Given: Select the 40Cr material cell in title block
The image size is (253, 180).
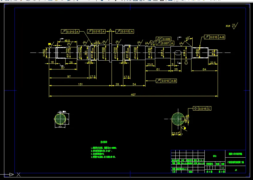Looking at the screenshot, I should point(215,156).
